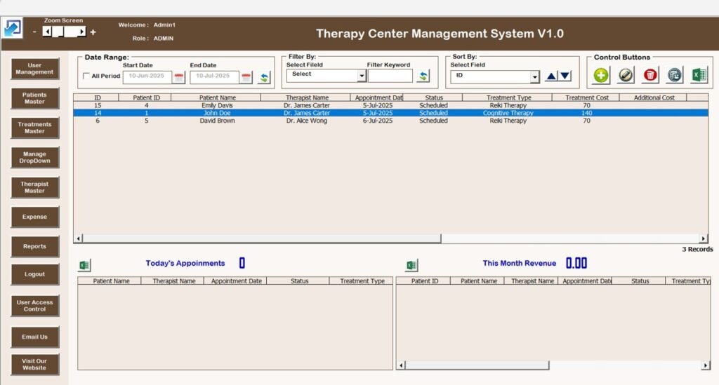Open the Sort By field dropdown
This screenshot has width=719, height=385.
534,76
